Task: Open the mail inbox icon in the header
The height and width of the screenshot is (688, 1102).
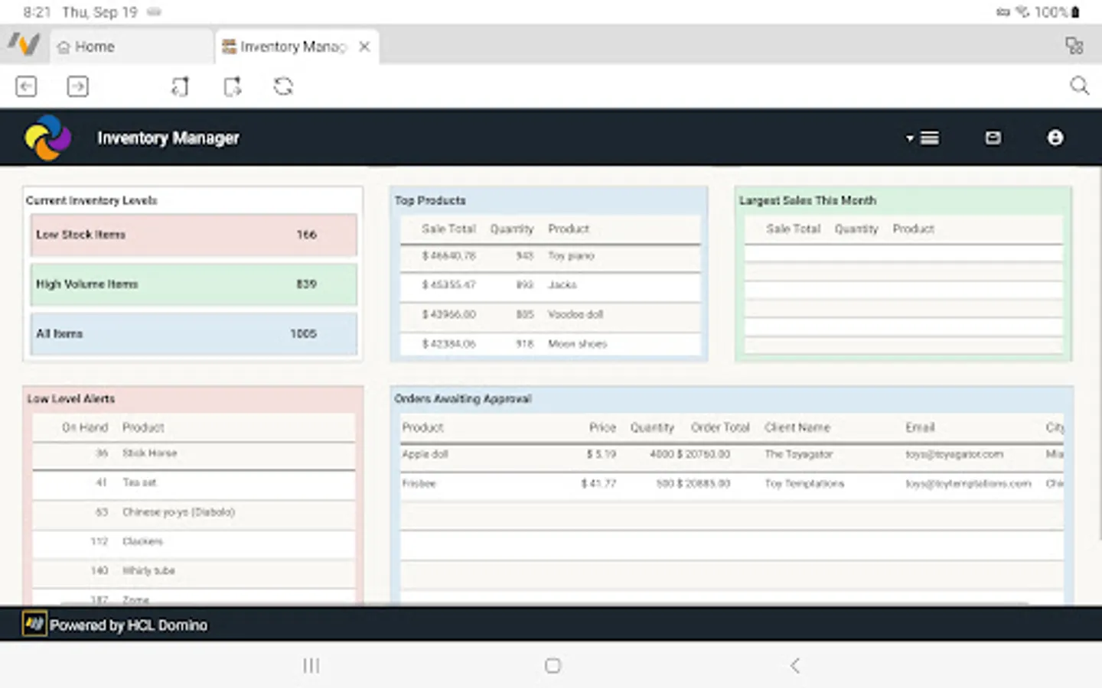Action: click(x=993, y=138)
